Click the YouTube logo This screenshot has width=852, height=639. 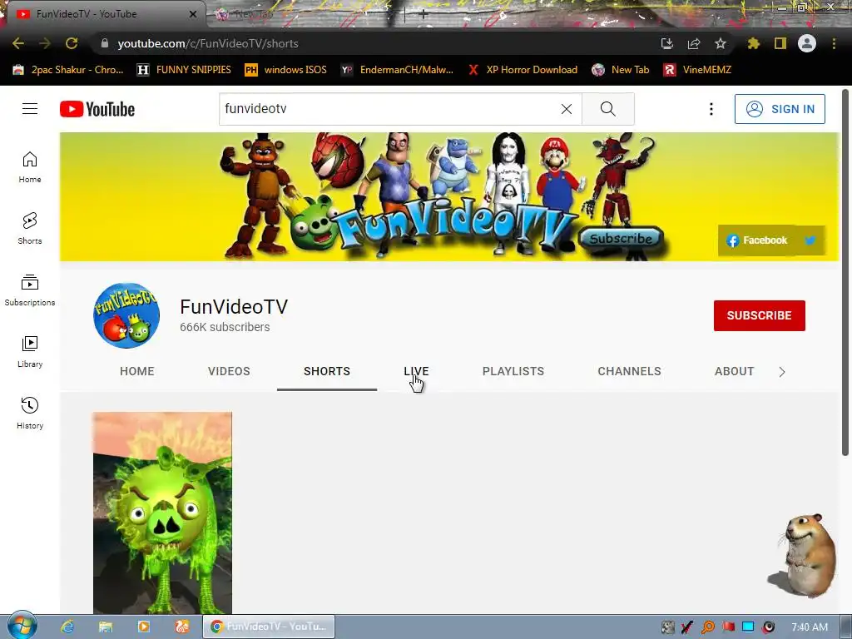97,109
